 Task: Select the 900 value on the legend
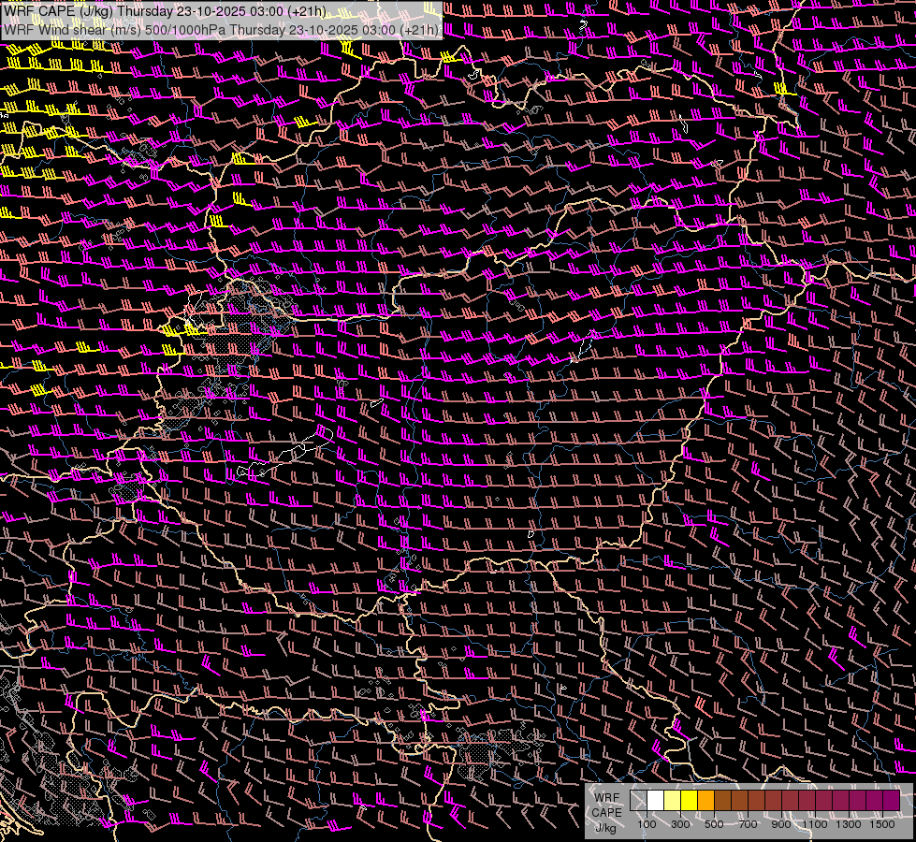pos(781,824)
